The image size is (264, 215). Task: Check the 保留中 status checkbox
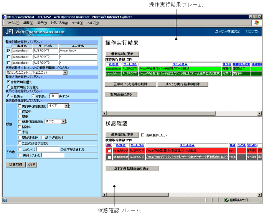[20, 111]
